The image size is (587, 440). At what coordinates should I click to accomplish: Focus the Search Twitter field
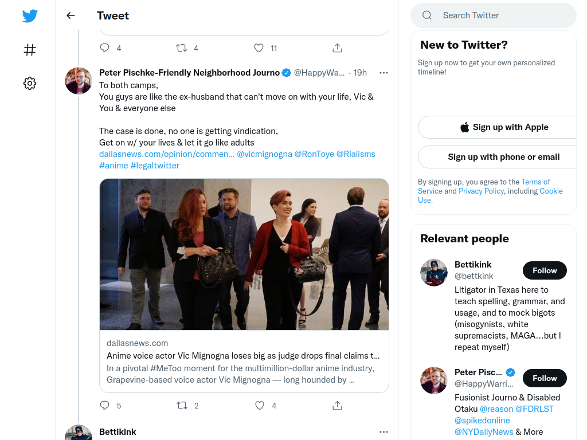[x=494, y=15]
